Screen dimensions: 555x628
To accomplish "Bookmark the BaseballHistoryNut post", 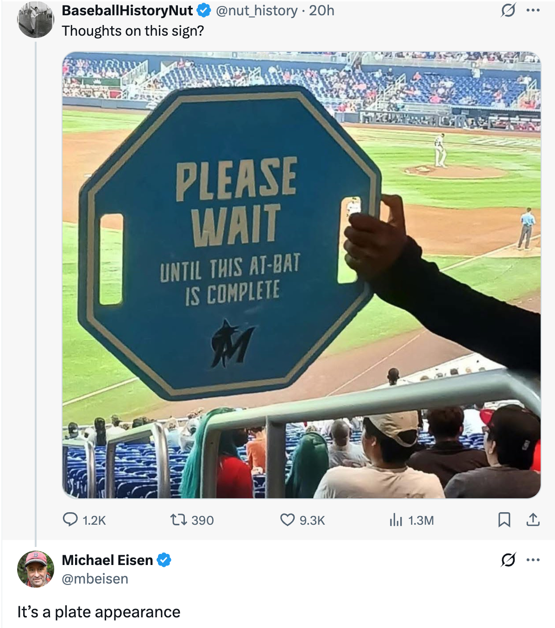I will tap(504, 520).
